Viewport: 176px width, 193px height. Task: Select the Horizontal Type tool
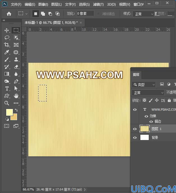click(7, 89)
